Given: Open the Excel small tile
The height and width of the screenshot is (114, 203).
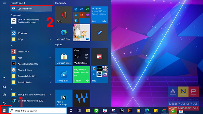Looking at the screenshot, I should click(87, 9).
